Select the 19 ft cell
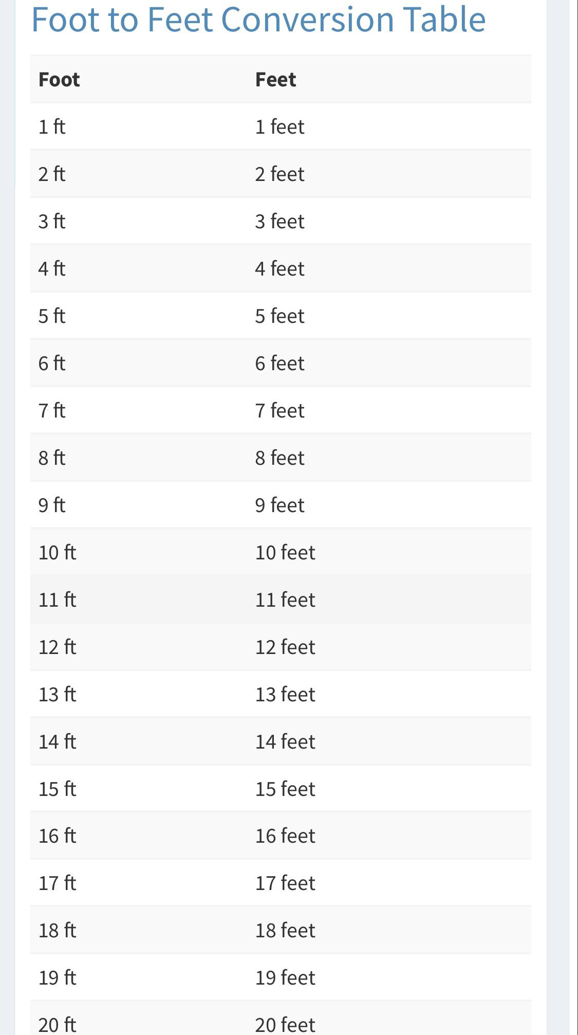The width and height of the screenshot is (578, 1035). [57, 978]
